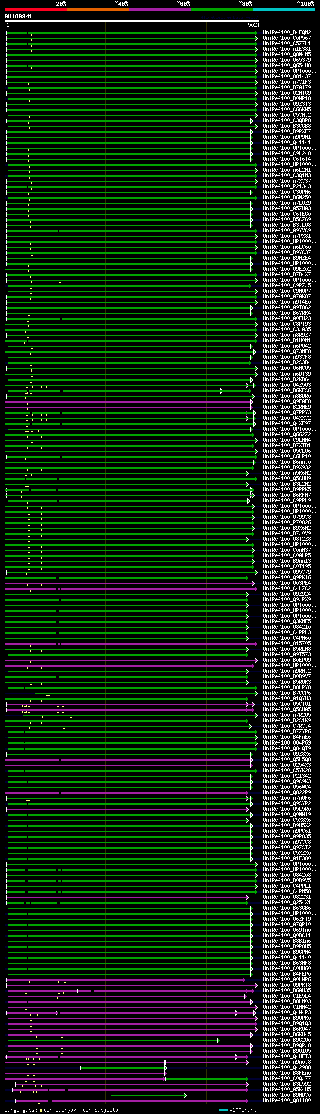Click the orange ~40% identity legend segment
This screenshot has width=320, height=1114.
97,9
